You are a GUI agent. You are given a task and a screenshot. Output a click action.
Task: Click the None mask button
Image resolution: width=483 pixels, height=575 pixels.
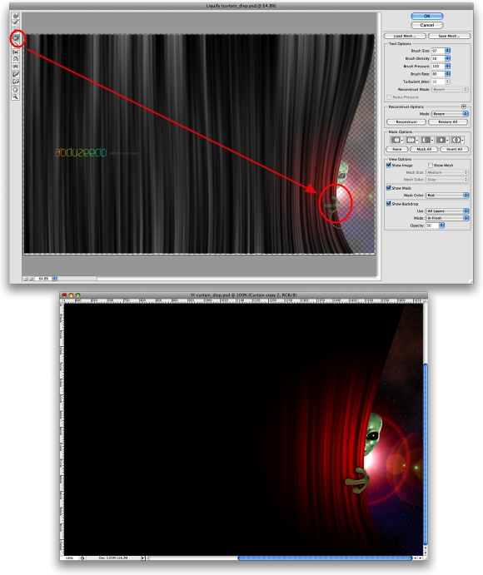396,149
